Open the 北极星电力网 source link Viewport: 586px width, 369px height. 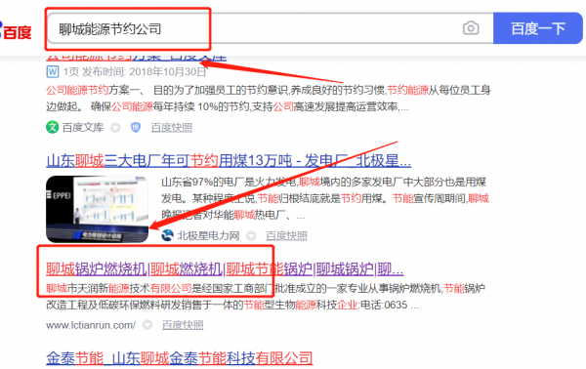tap(208, 235)
